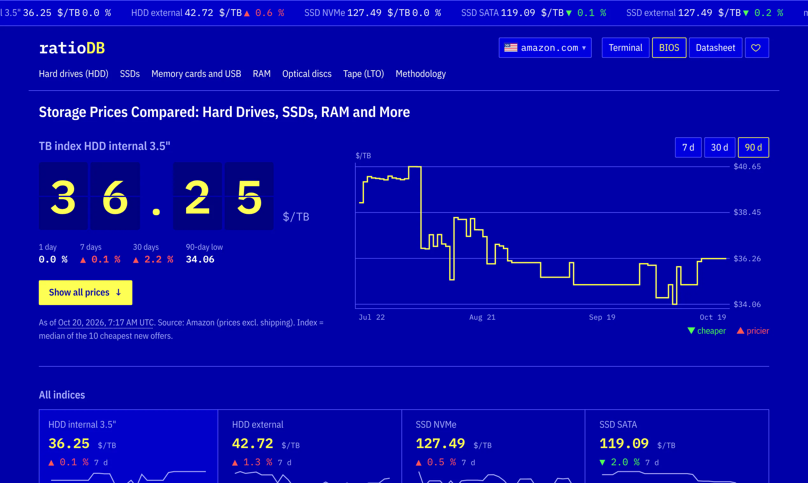Click the Oct 20, 2026 timestamp text
The height and width of the screenshot is (483, 808).
[x=106, y=323]
